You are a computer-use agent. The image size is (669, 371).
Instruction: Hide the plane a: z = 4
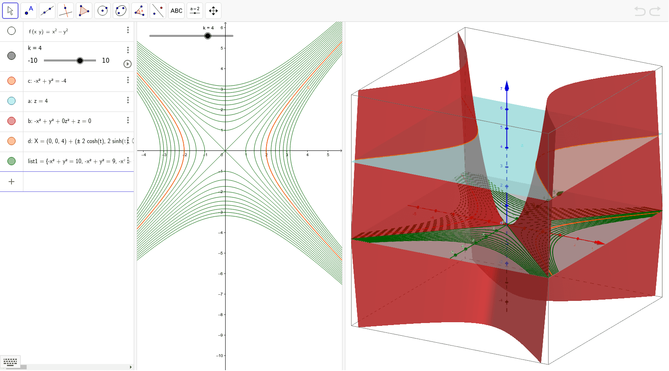pyautogui.click(x=11, y=101)
